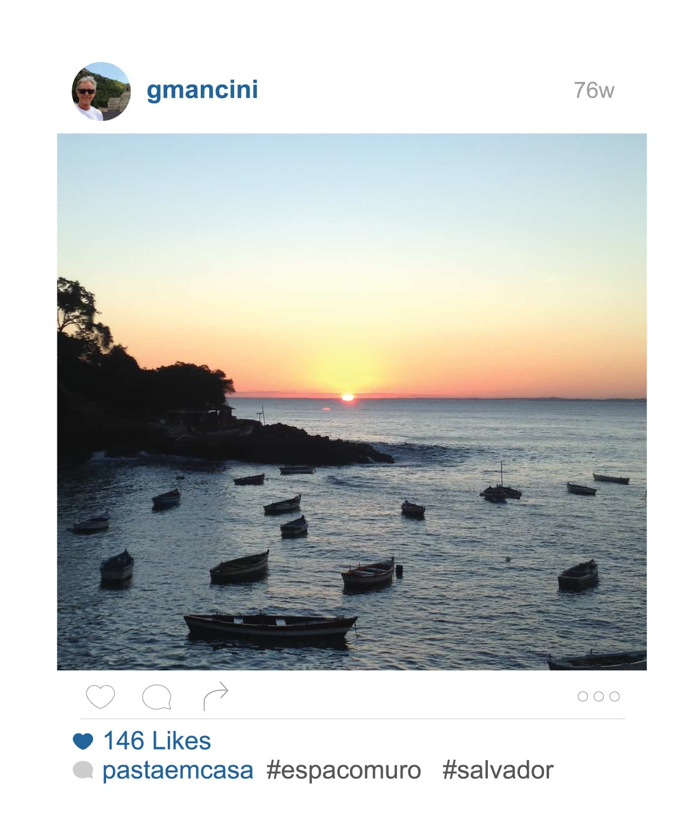Click the gray comment bubble beside pastaemcasa
This screenshot has width=699, height=839.
[83, 770]
